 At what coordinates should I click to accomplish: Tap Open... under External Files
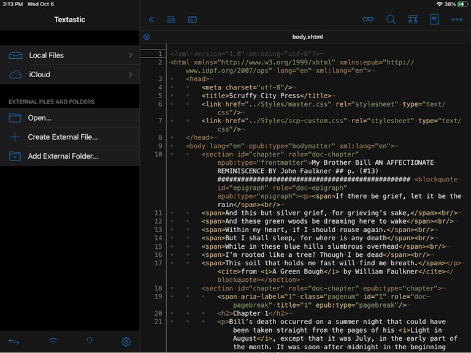(40, 118)
